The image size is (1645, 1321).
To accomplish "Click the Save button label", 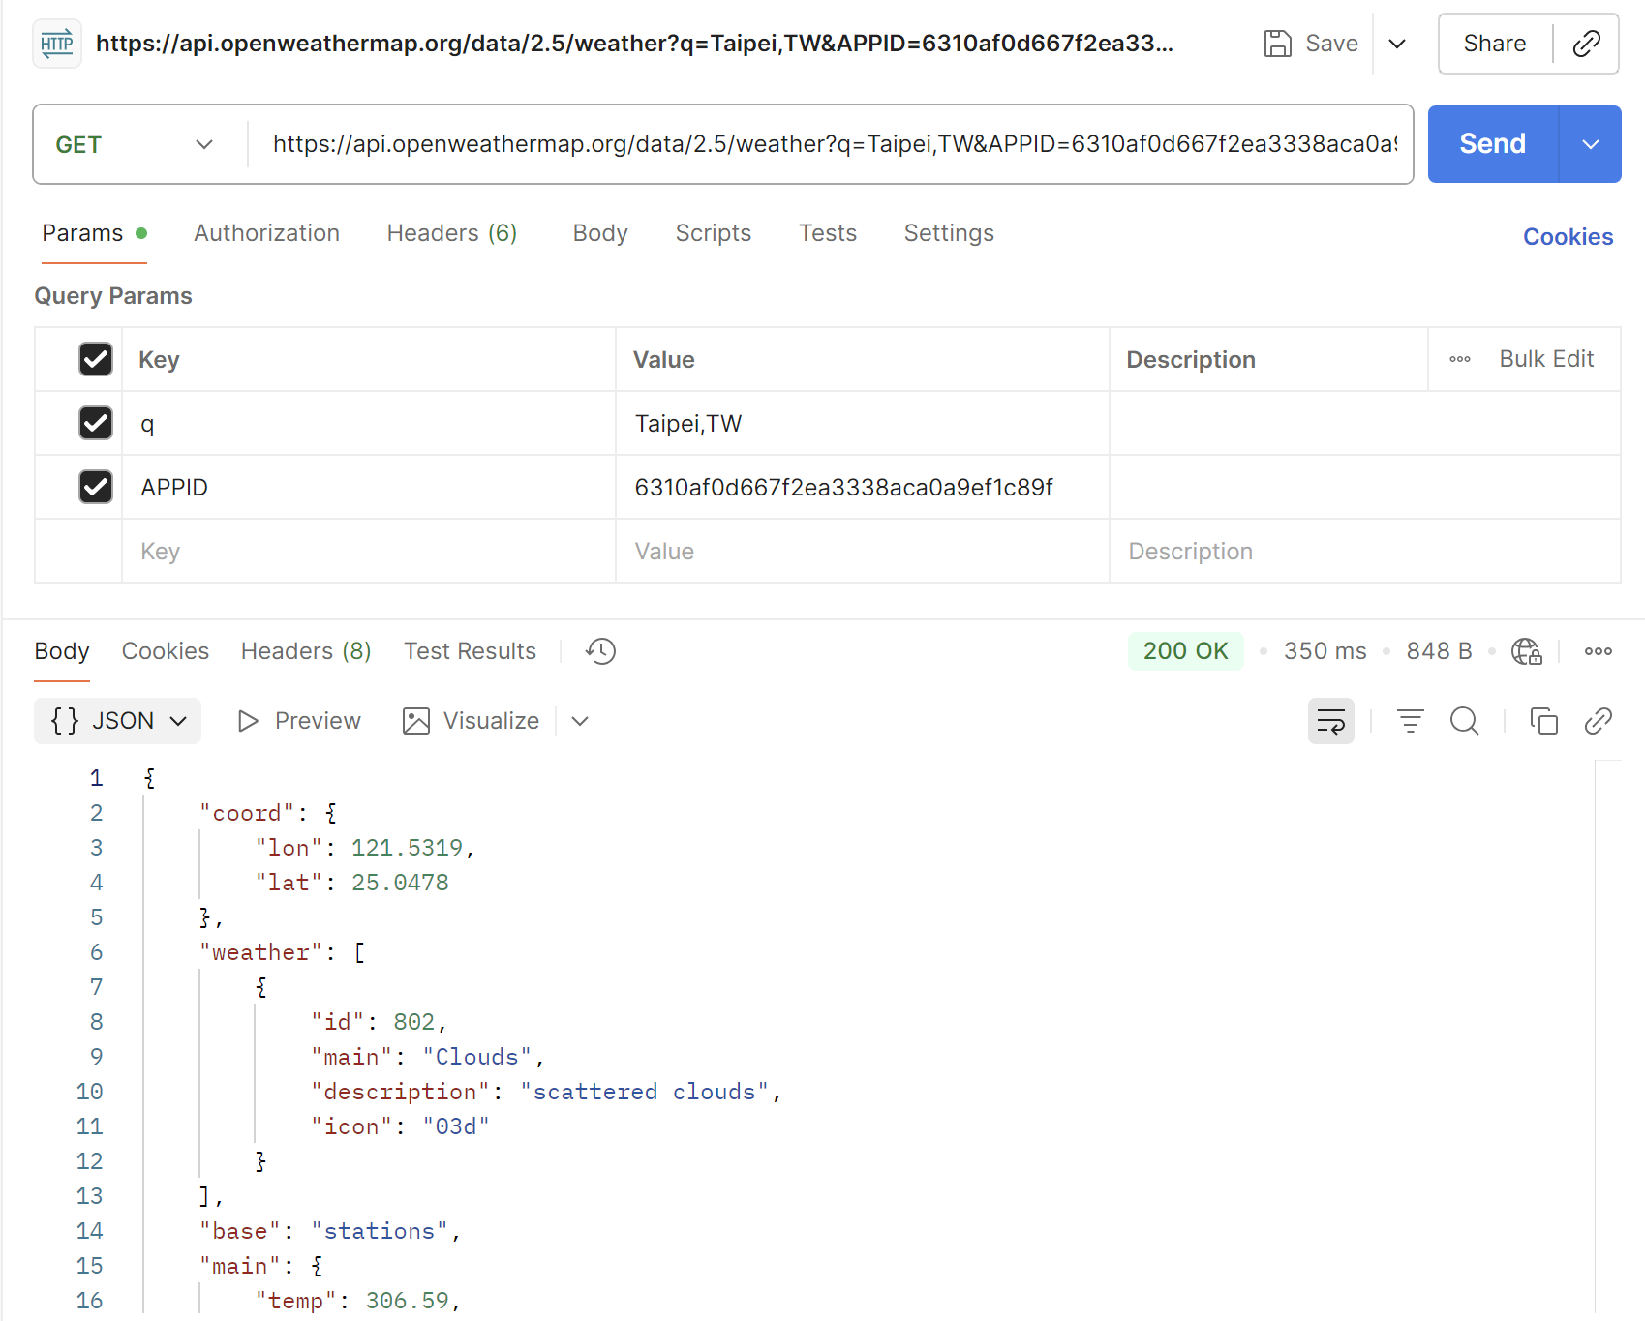I will 1332,44.
